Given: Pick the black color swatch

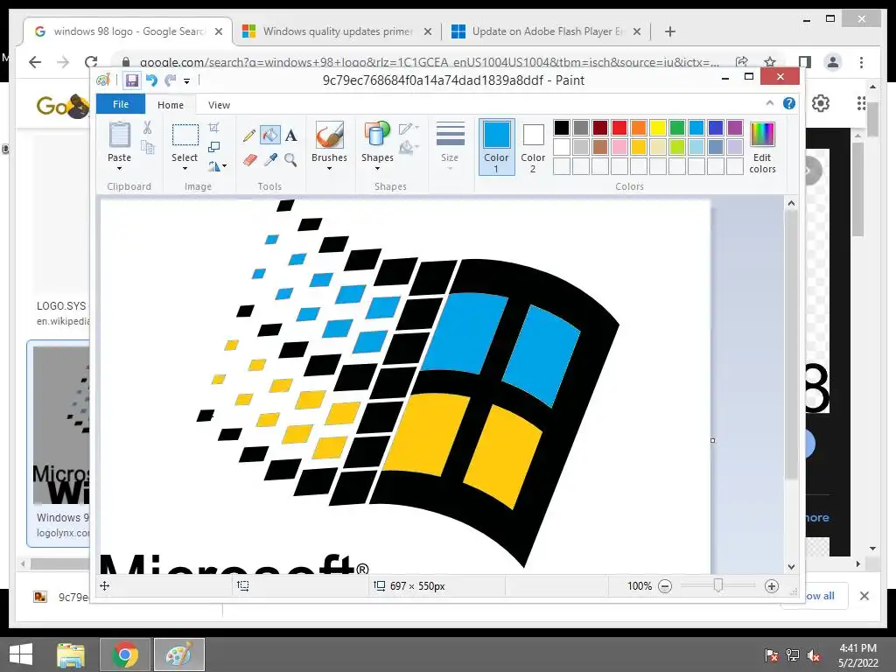Looking at the screenshot, I should pos(562,128).
